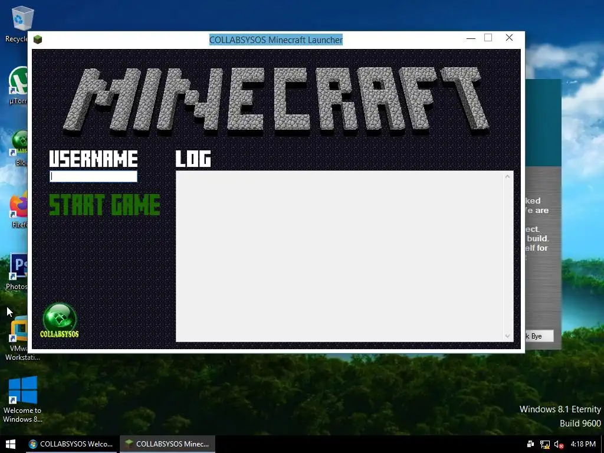Click the COLLABSYSOS Minecraft Launcher title text

276,40
